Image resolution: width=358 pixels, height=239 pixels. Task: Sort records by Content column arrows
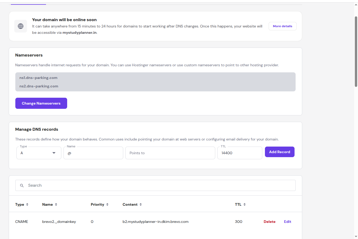pyautogui.click(x=141, y=204)
